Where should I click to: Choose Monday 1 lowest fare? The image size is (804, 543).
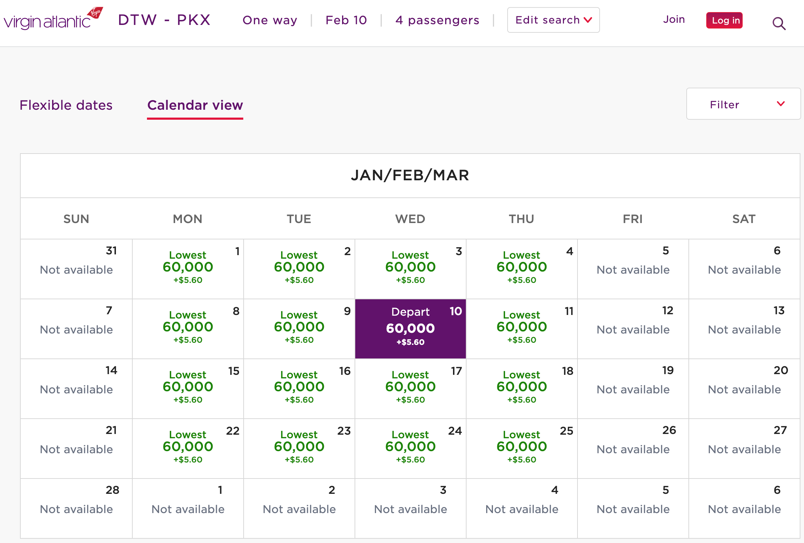188,268
